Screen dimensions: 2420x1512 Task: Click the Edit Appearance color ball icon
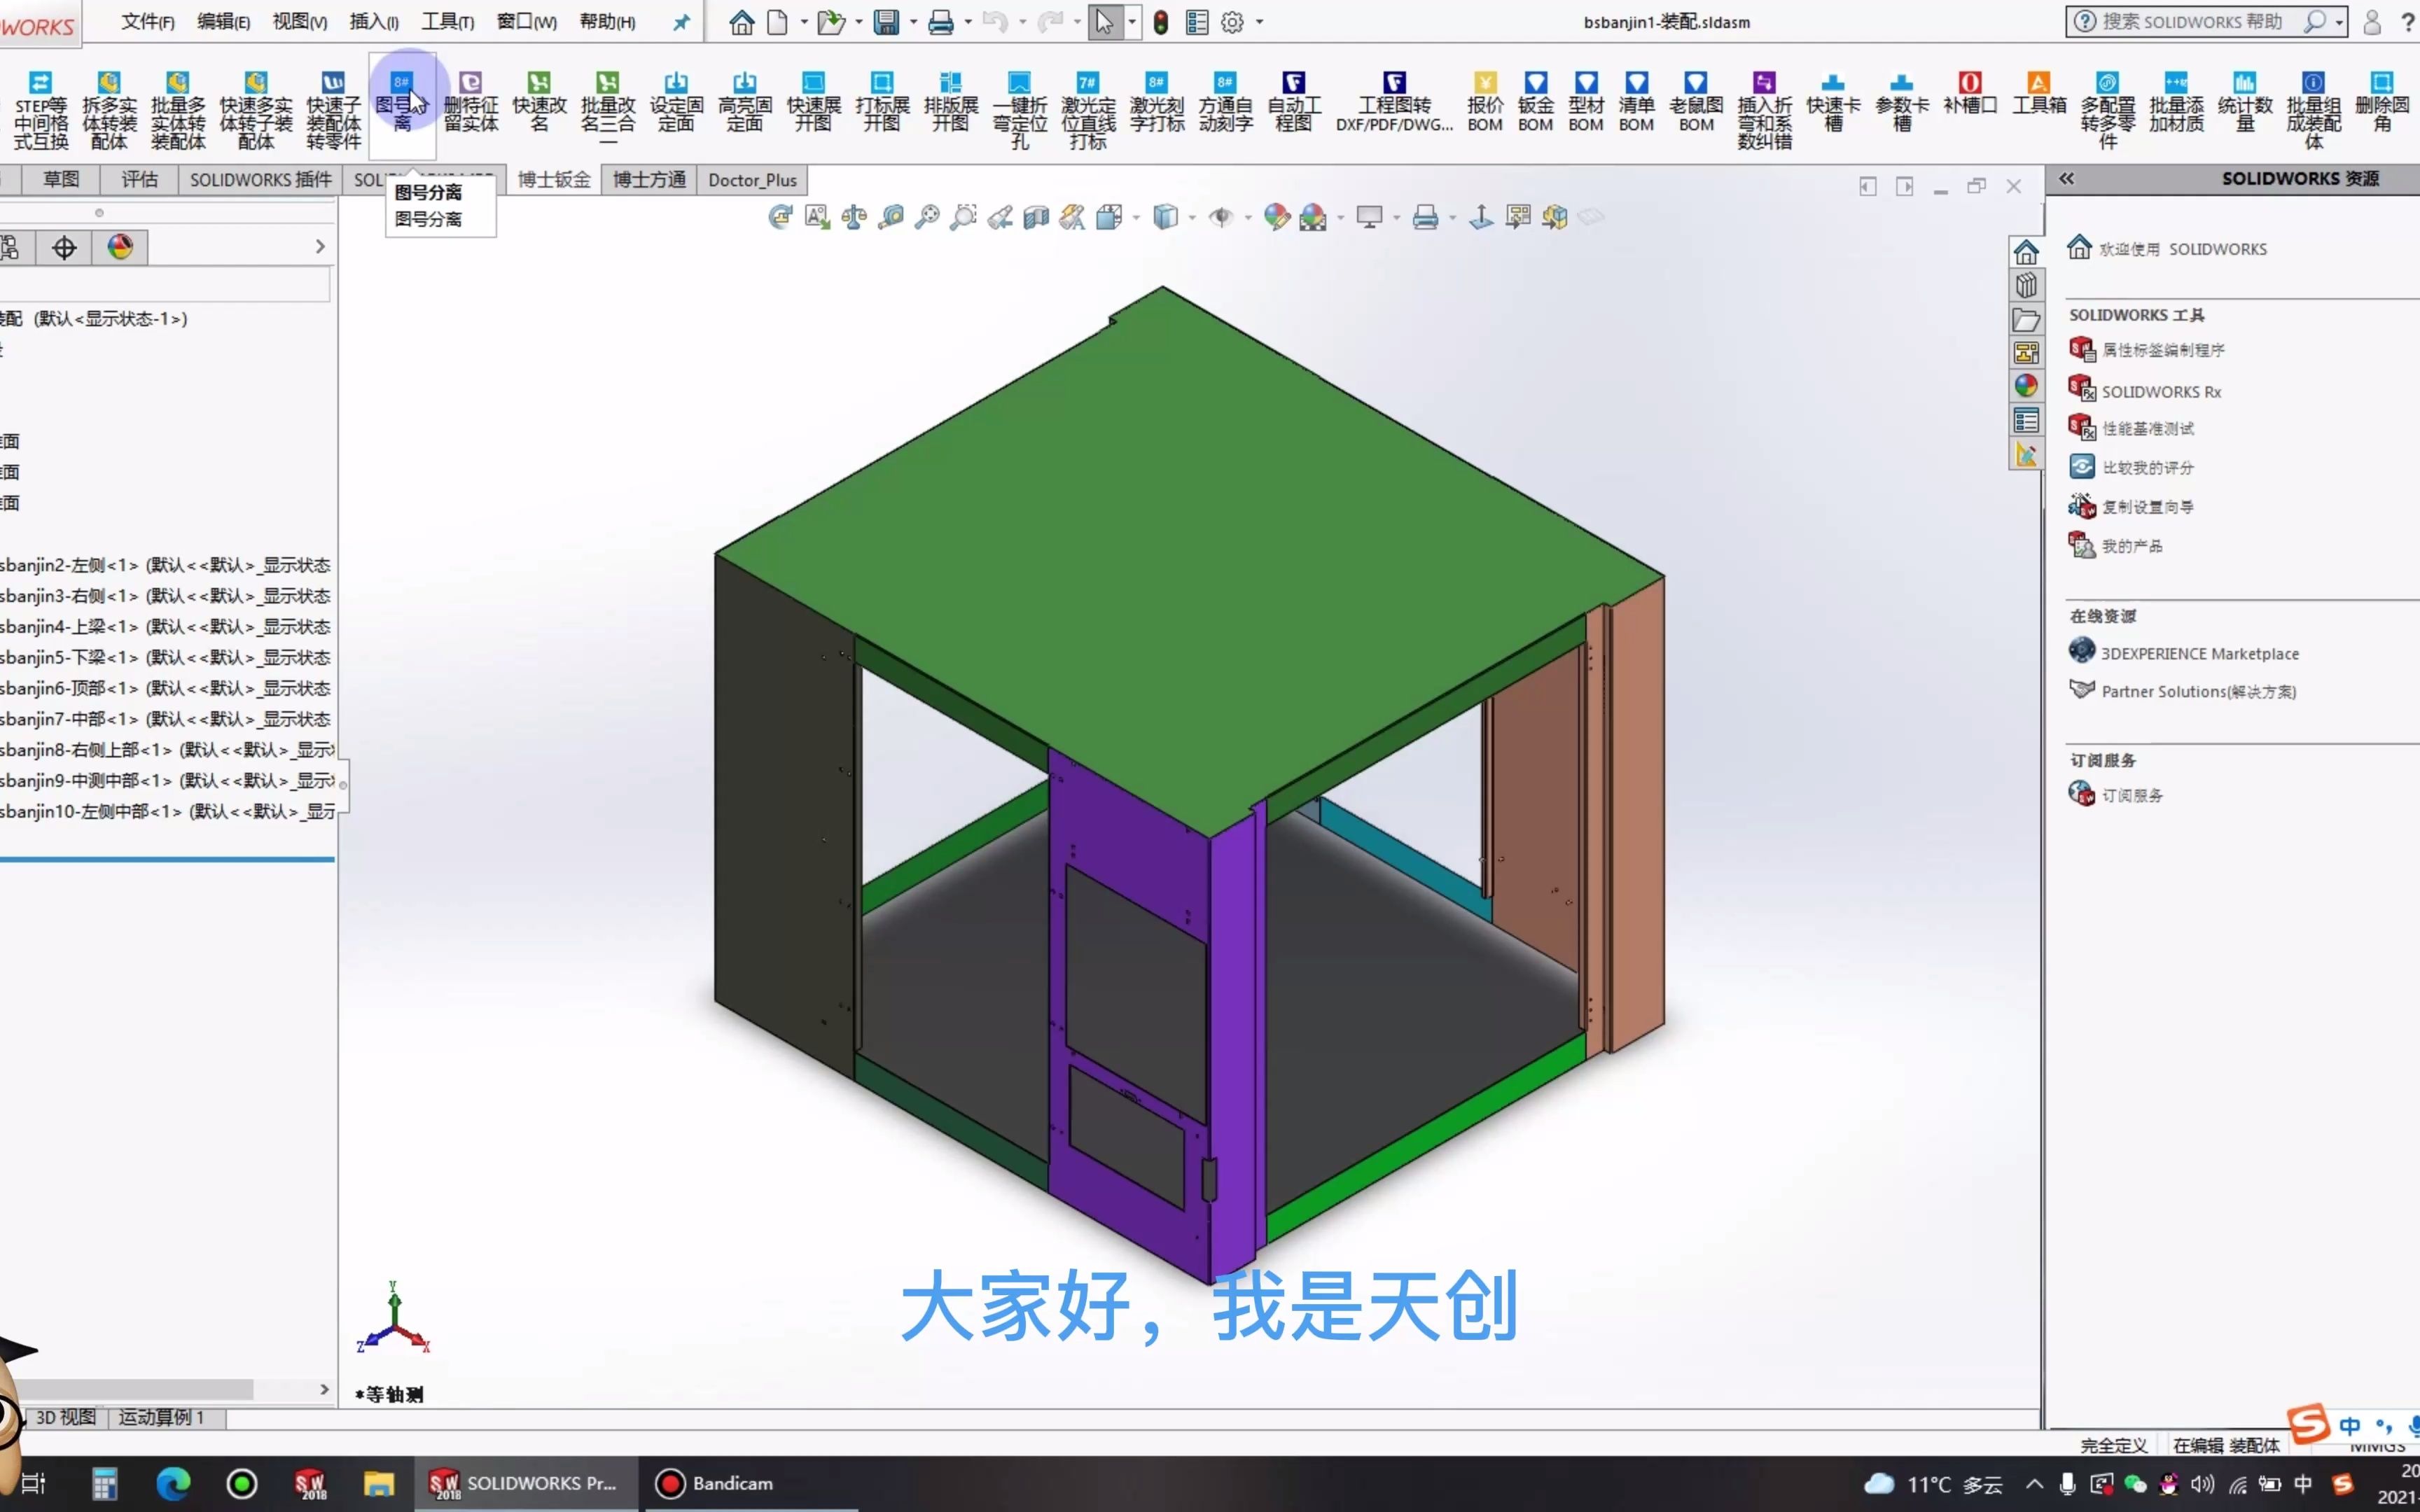(1277, 217)
